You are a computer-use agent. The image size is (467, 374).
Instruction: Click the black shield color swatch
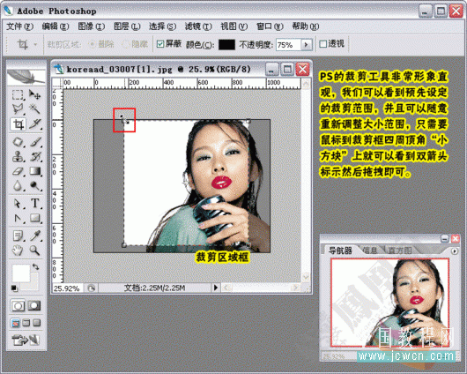tap(226, 45)
